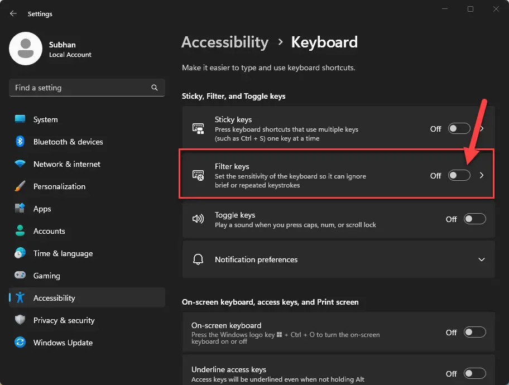Click Notification preferences label
The height and width of the screenshot is (385, 509).
[256, 259]
